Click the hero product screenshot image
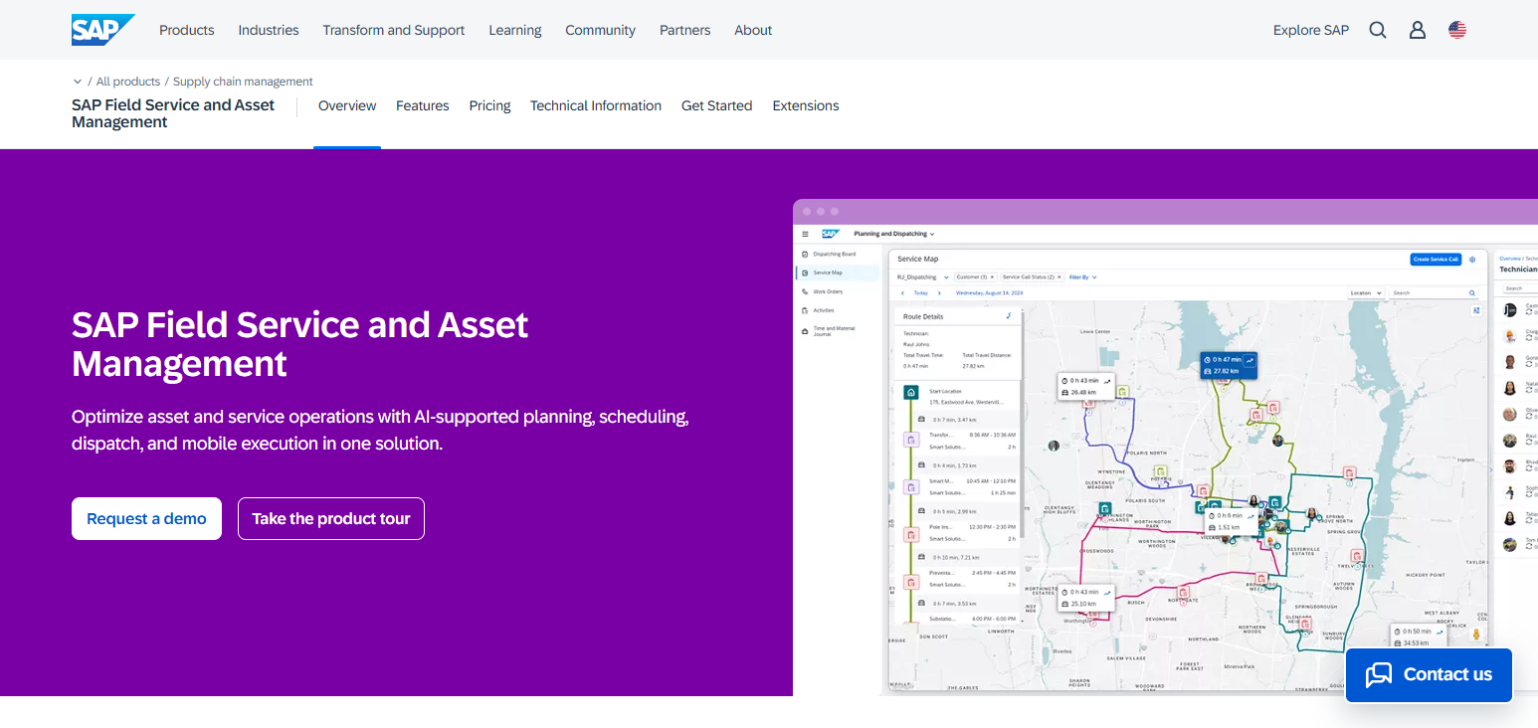 [1165, 448]
